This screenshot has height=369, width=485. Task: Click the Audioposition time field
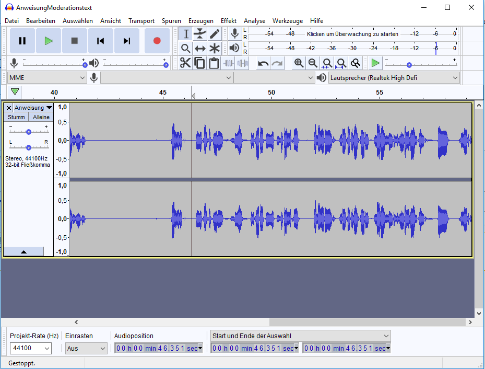click(x=158, y=349)
